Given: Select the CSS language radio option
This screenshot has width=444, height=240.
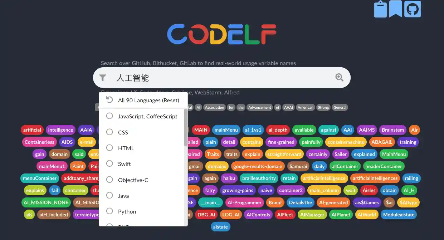Looking at the screenshot, I should 110,132.
